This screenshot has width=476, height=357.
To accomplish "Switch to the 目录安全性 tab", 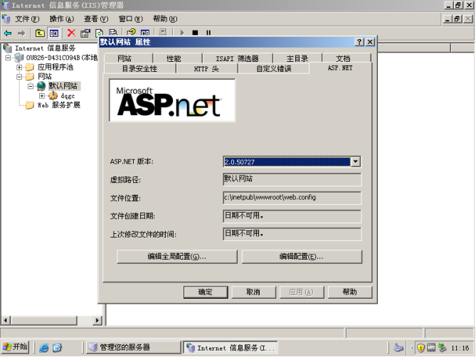I will (x=139, y=68).
